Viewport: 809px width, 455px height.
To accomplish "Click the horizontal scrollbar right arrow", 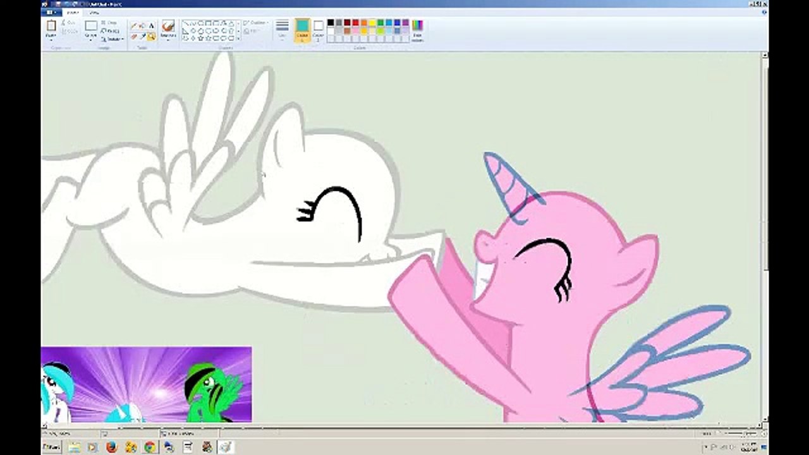I will coord(760,425).
